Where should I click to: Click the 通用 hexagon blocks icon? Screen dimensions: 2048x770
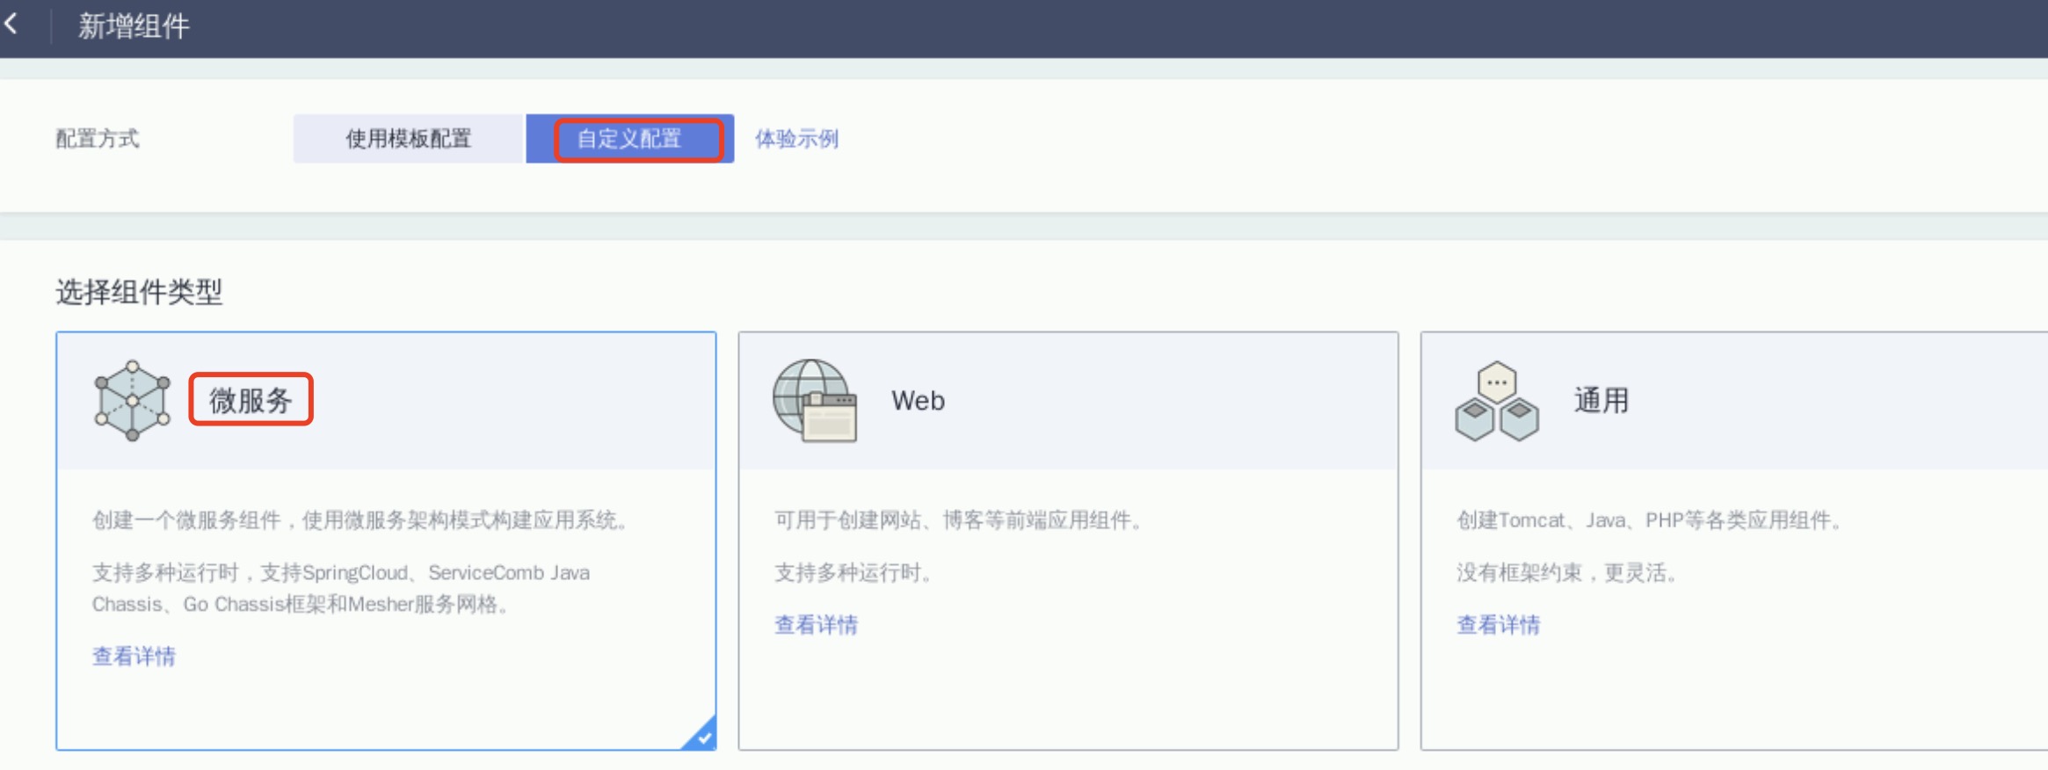pyautogui.click(x=1497, y=401)
